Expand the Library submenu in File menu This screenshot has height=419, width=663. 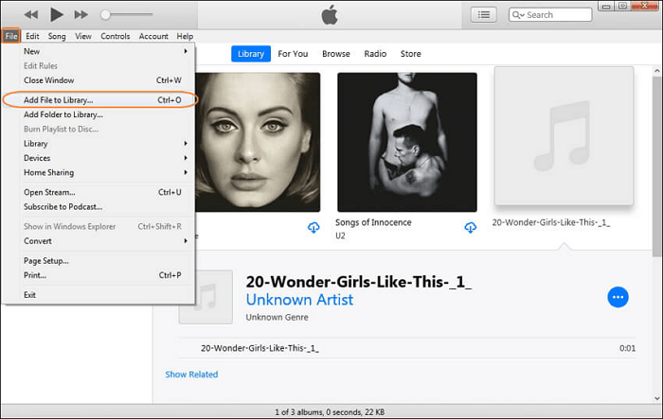(104, 144)
